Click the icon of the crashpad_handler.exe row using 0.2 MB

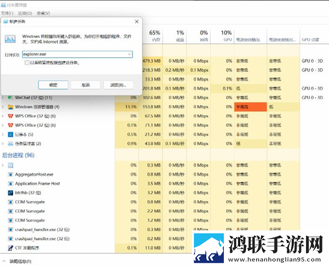click(10, 239)
